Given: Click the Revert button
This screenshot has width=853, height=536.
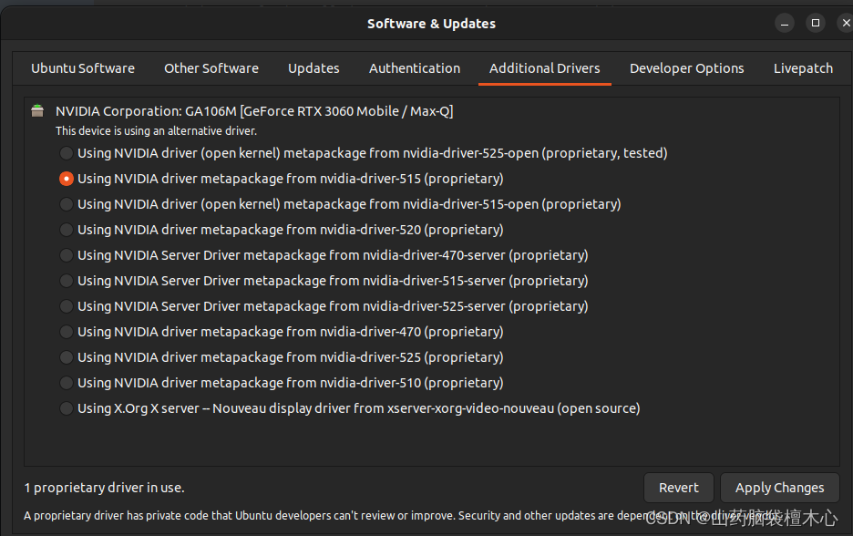Looking at the screenshot, I should 678,488.
